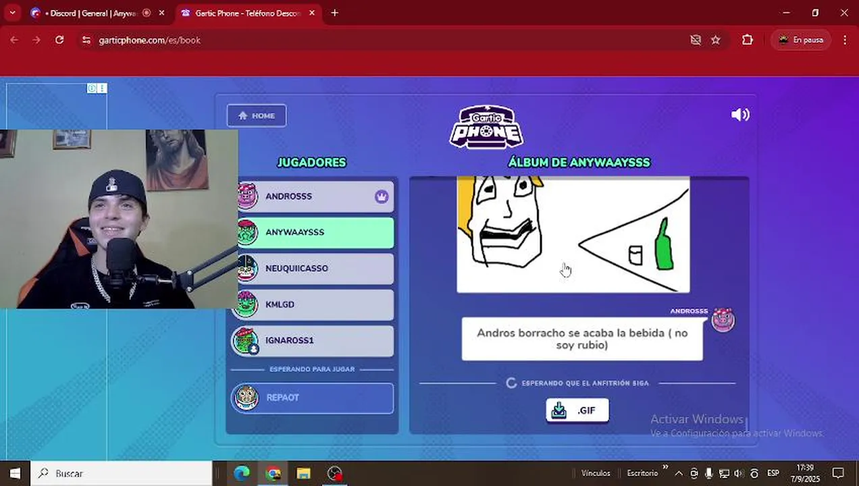Open the Windows notification center
Screen dimensions: 859x486
tap(838, 473)
